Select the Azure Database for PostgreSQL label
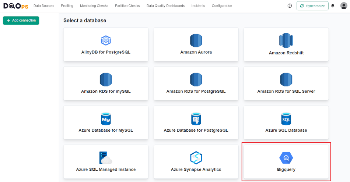This screenshot has width=350, height=182. pos(196,130)
